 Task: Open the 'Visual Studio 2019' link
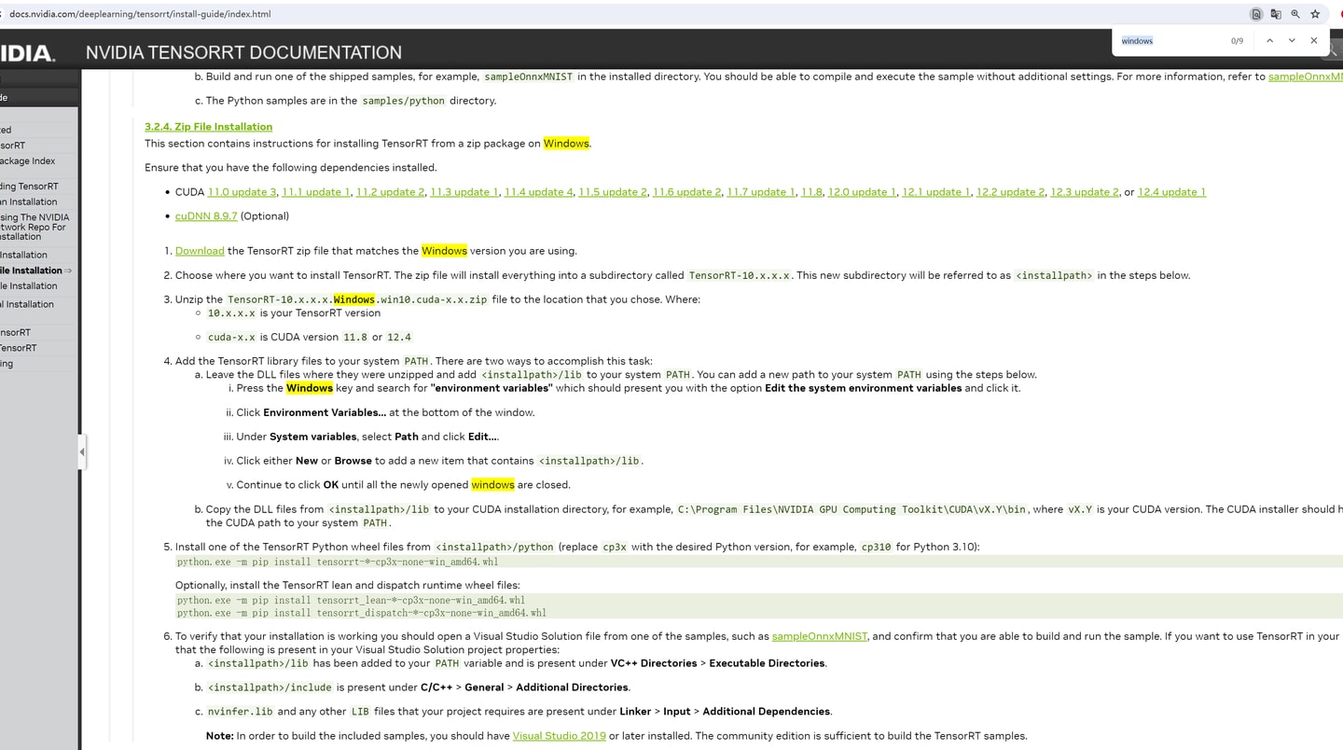pos(560,736)
